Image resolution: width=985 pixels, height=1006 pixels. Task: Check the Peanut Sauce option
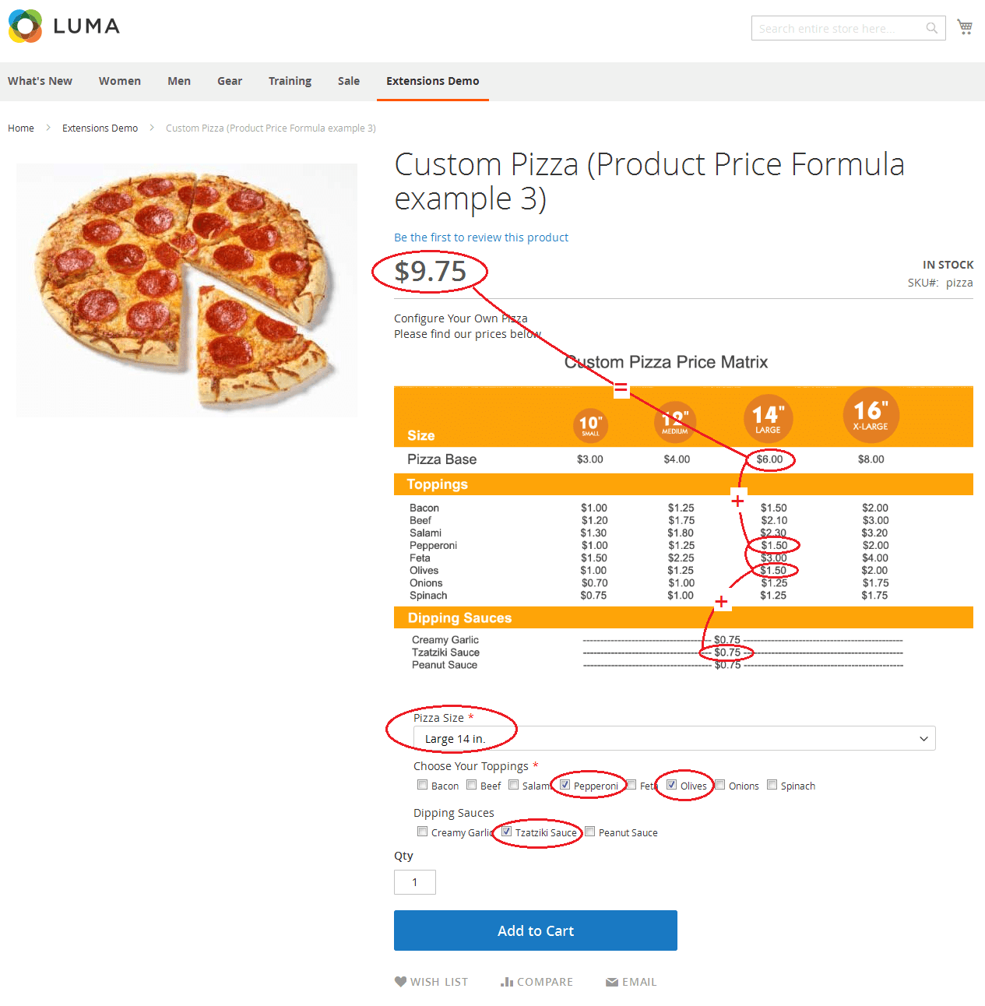(590, 832)
